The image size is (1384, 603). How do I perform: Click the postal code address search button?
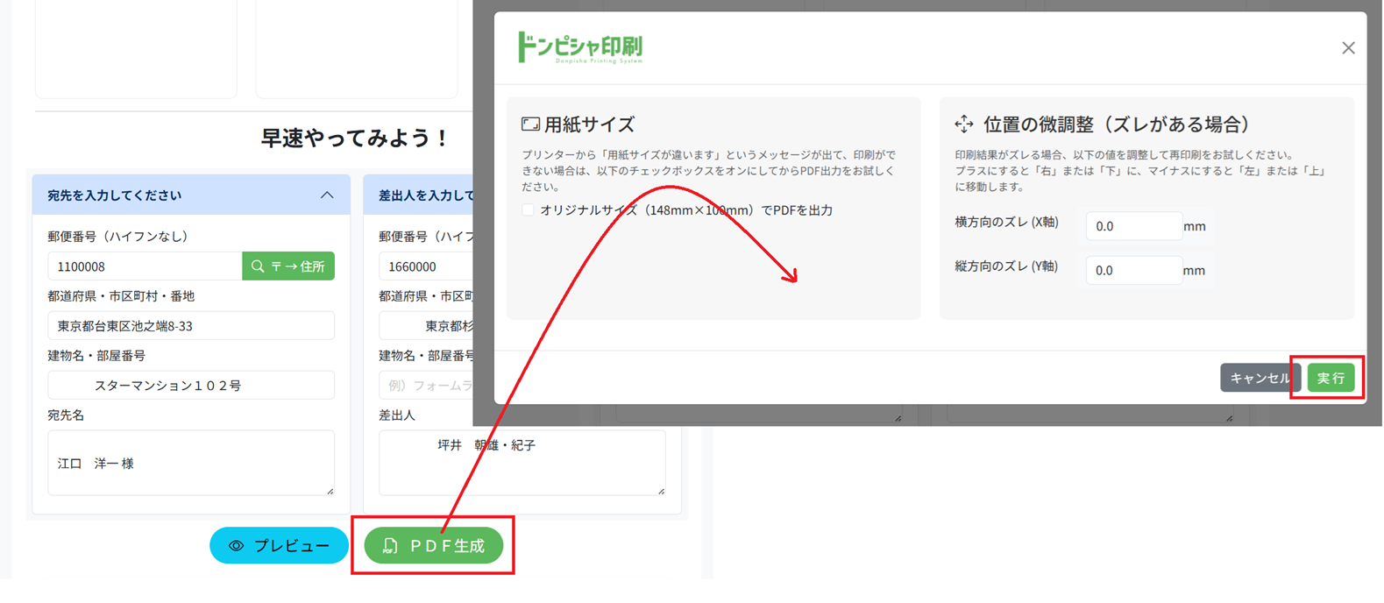click(x=288, y=266)
